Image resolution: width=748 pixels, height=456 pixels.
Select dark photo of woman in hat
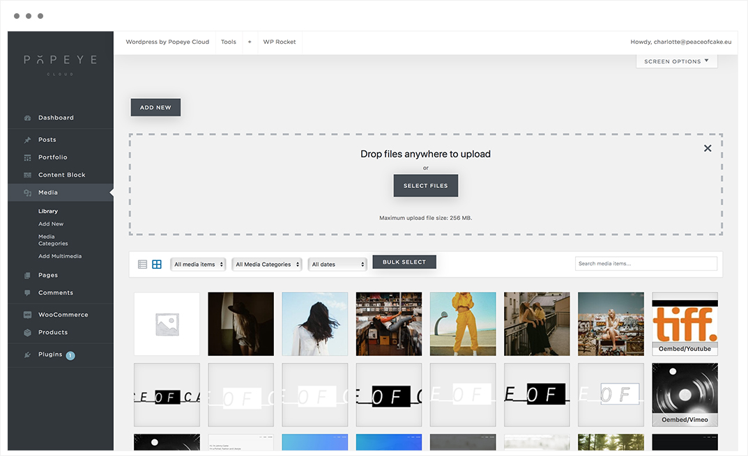tap(241, 324)
